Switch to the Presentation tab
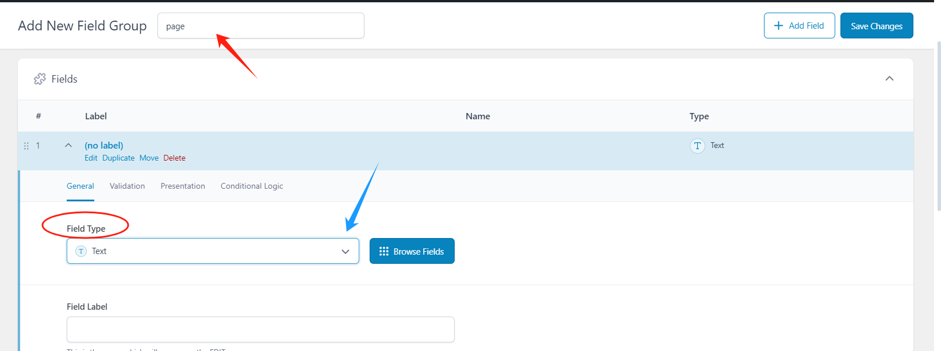941x351 pixels. coord(183,186)
